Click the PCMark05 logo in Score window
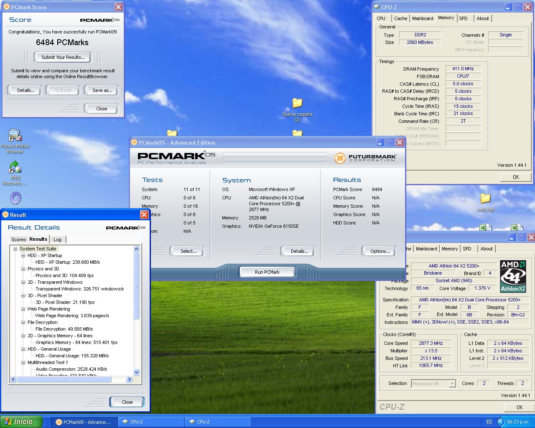535x428 pixels. (x=100, y=20)
